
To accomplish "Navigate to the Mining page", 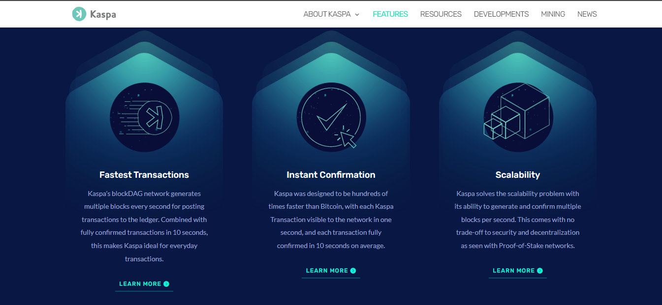I will tap(553, 14).
